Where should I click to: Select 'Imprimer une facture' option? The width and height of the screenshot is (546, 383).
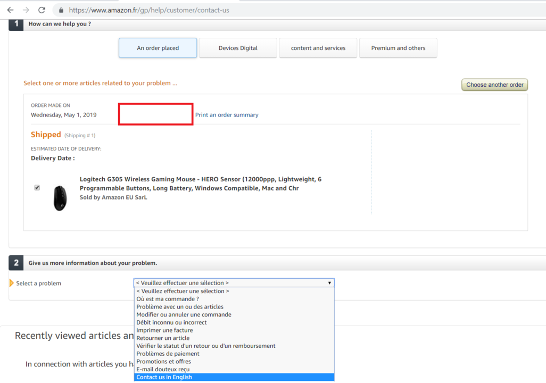tap(234, 330)
